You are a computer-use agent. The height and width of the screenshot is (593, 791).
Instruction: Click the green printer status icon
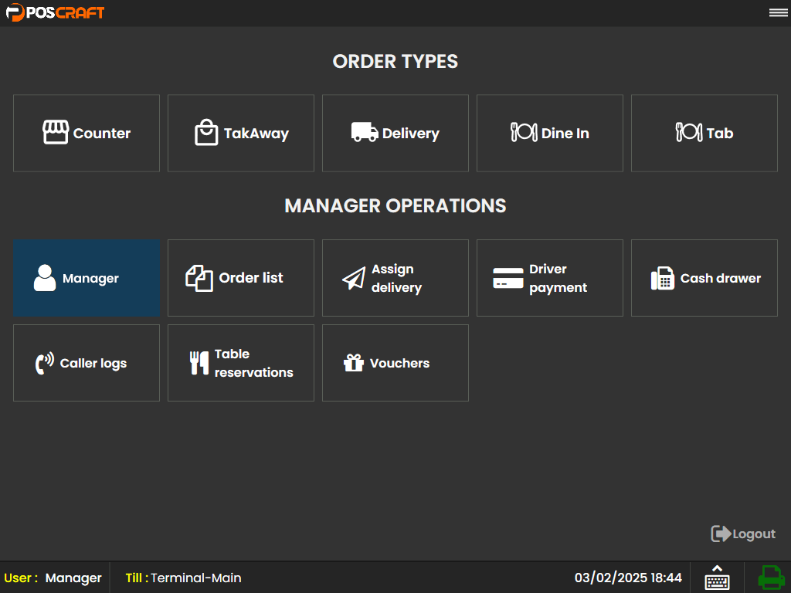point(770,578)
